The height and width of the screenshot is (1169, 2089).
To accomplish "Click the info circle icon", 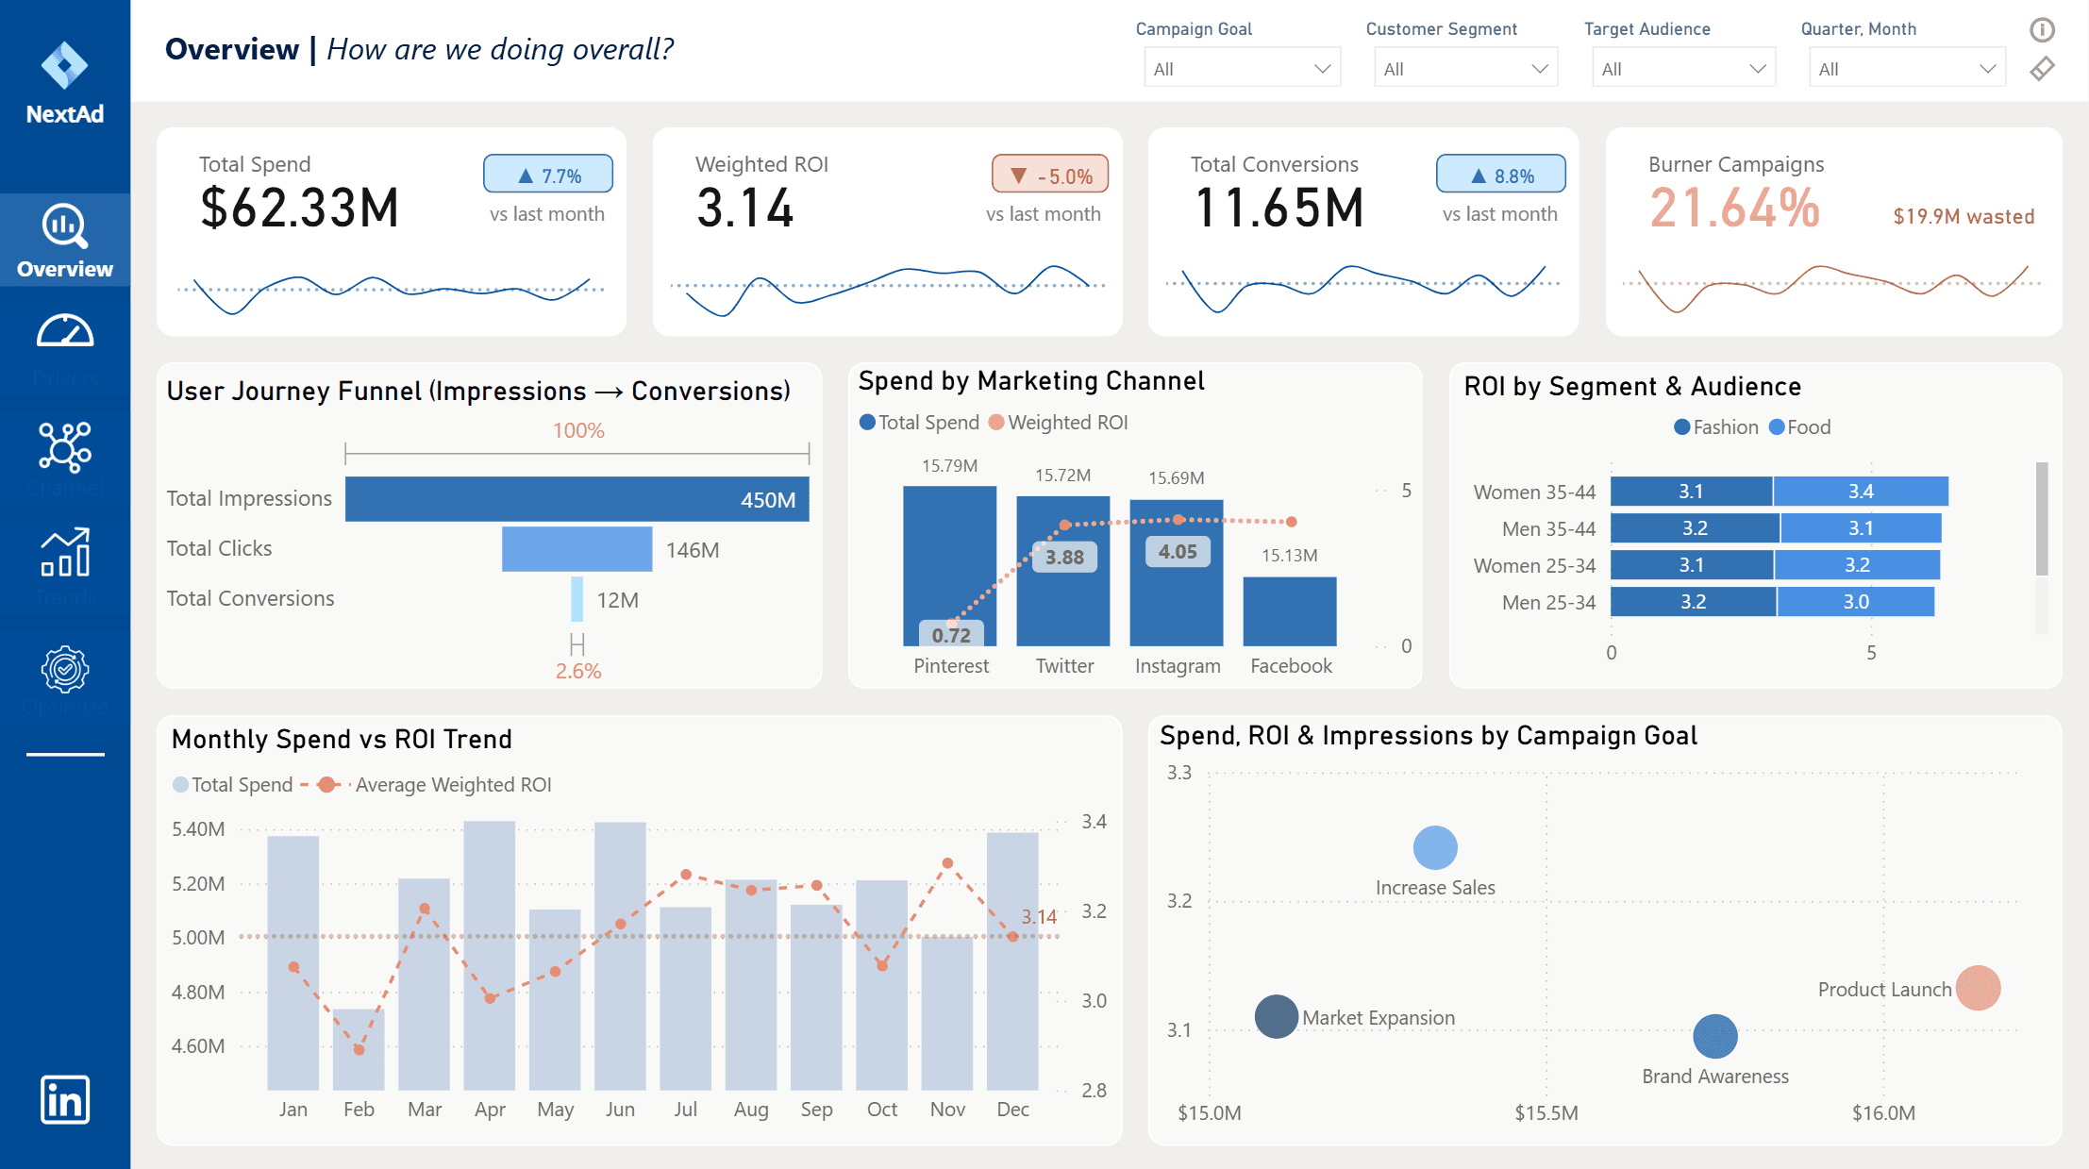I will 2042,30.
